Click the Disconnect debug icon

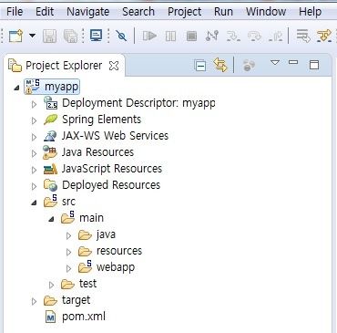(x=212, y=36)
